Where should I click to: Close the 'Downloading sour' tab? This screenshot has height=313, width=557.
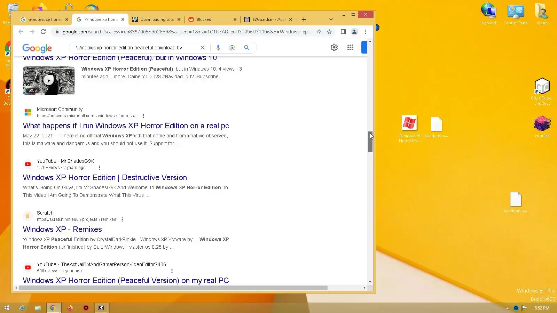(179, 19)
